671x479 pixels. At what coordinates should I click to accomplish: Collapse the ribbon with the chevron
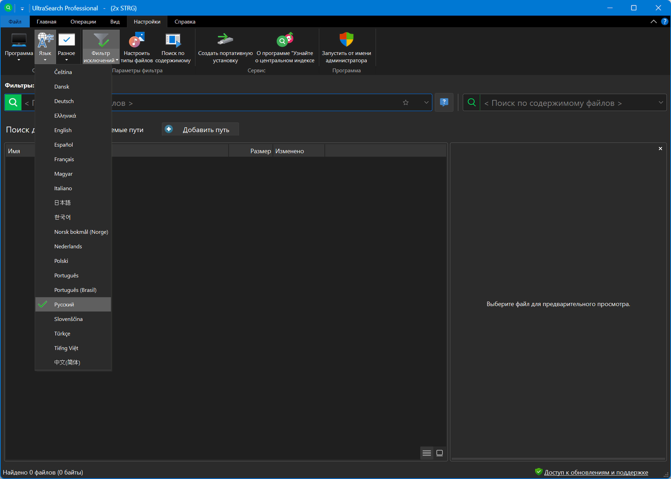point(653,21)
